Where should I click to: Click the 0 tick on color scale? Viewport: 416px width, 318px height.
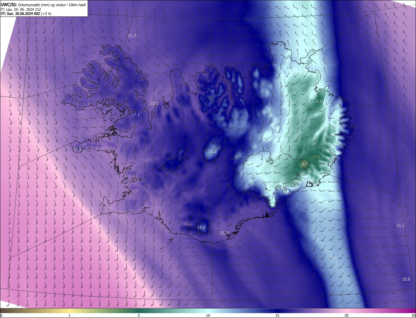click(x=1, y=315)
